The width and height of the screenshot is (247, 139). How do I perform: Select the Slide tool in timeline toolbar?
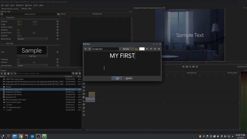pyautogui.click(x=84, y=91)
